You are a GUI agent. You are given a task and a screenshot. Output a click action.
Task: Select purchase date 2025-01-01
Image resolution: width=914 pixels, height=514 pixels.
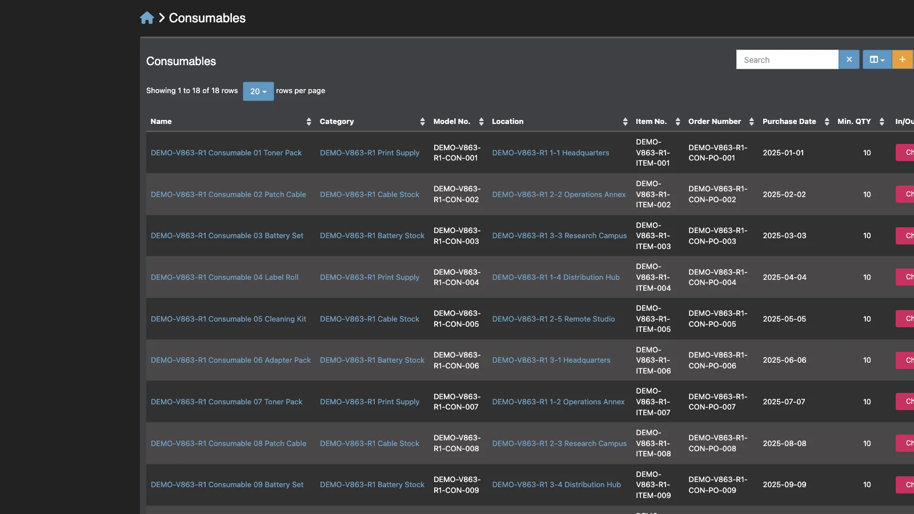(783, 152)
